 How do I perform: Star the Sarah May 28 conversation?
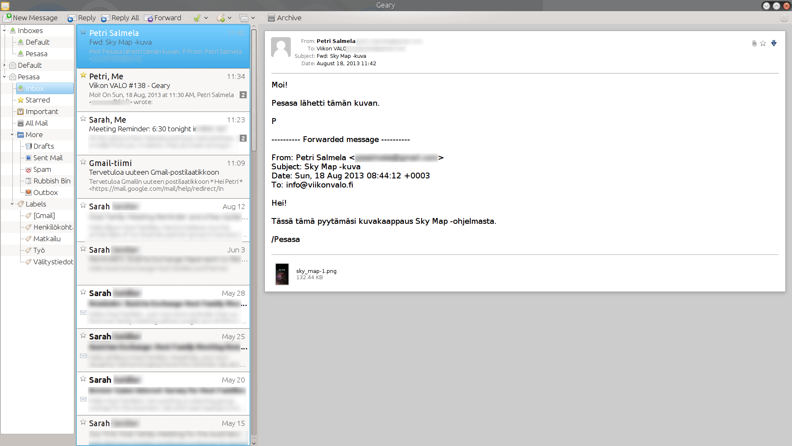83,292
